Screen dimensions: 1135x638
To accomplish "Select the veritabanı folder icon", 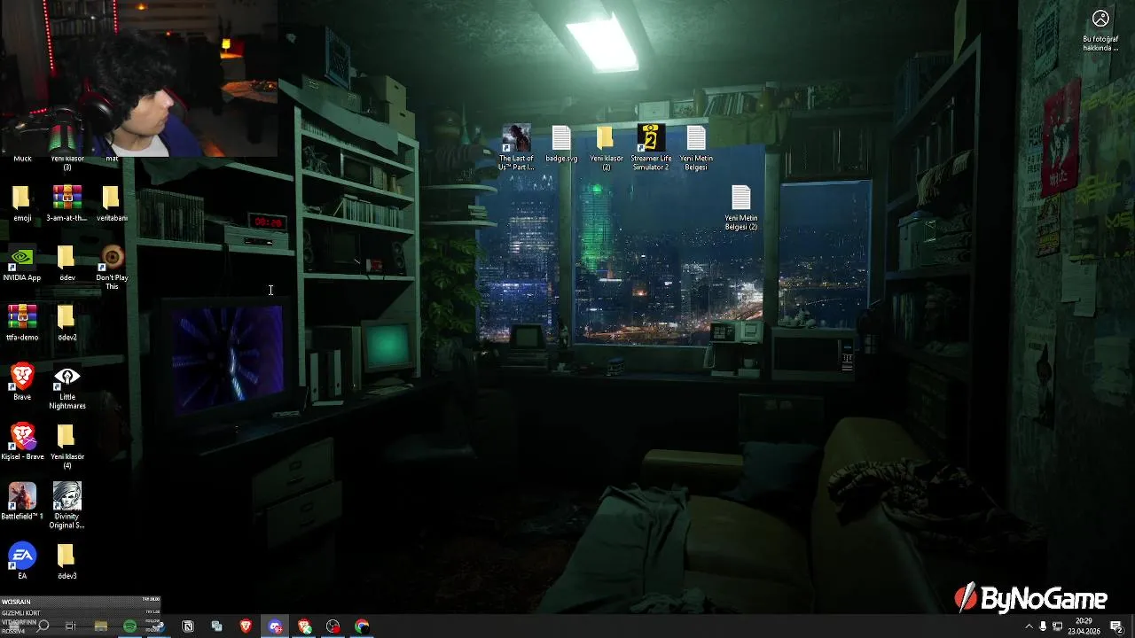I will point(111,203).
